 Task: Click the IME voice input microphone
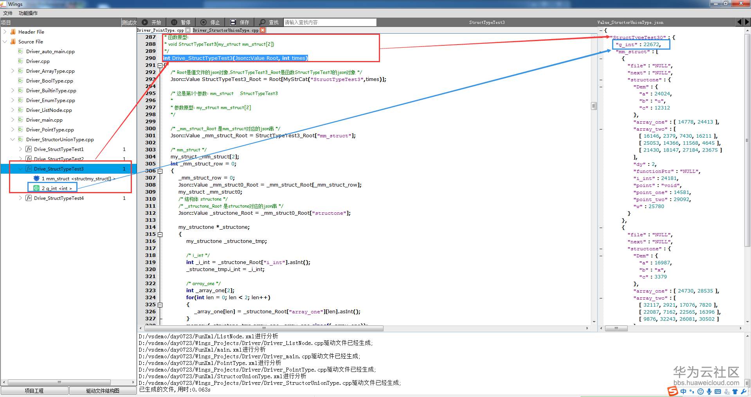pyautogui.click(x=709, y=392)
